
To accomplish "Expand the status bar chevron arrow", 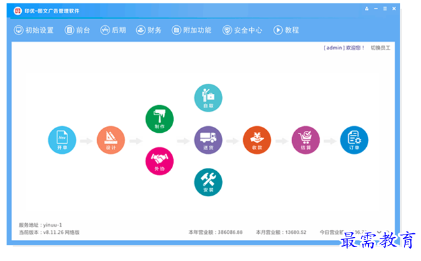I will pyautogui.click(x=379, y=232).
